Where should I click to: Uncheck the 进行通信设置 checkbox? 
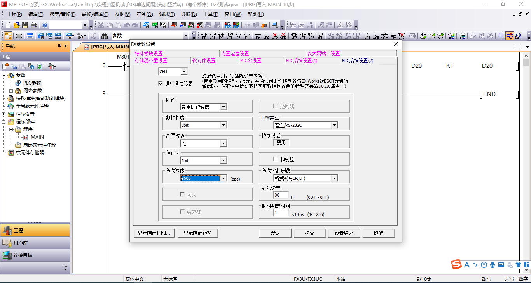(x=161, y=83)
